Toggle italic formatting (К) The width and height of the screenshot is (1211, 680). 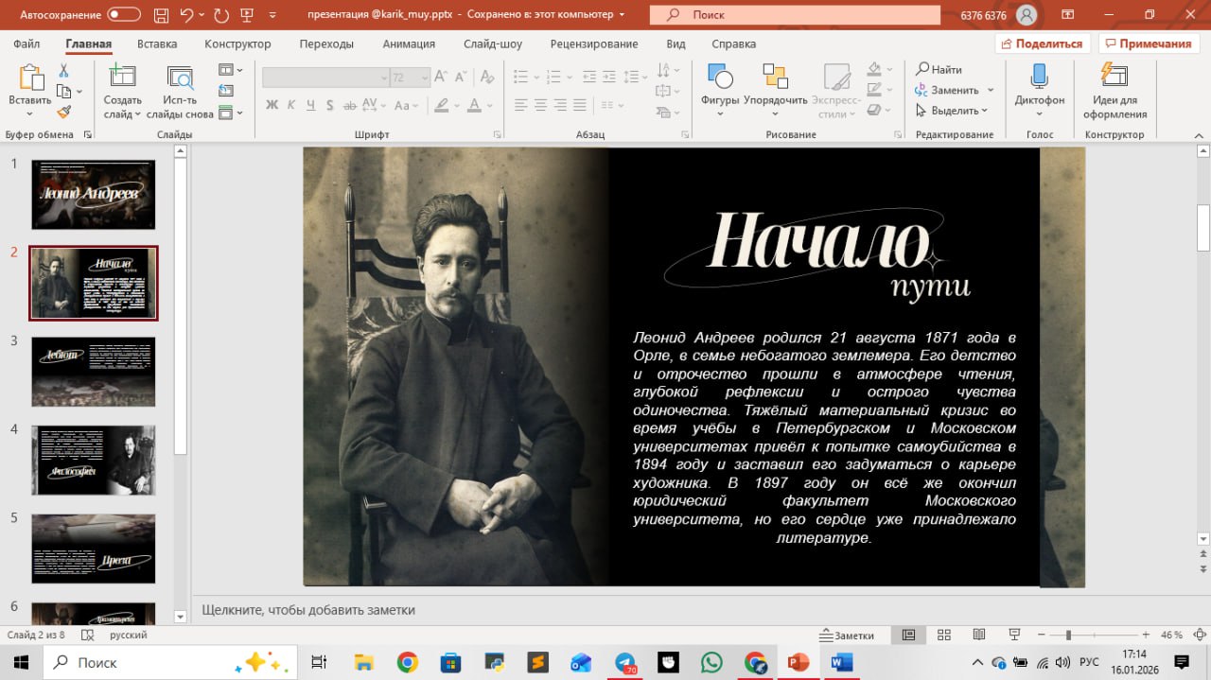click(291, 105)
